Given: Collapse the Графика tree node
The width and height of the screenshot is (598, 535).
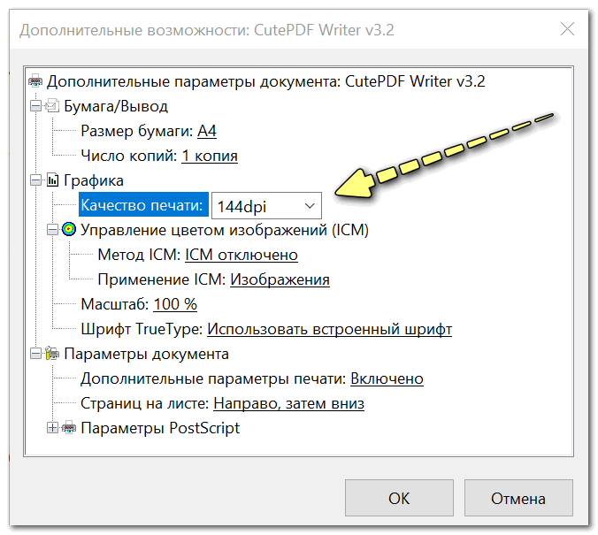Looking at the screenshot, I should coord(35,180).
